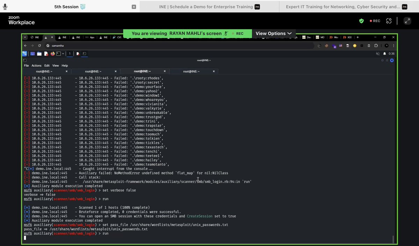
Task: Reload the page in the shared browser
Action: click(39, 46)
